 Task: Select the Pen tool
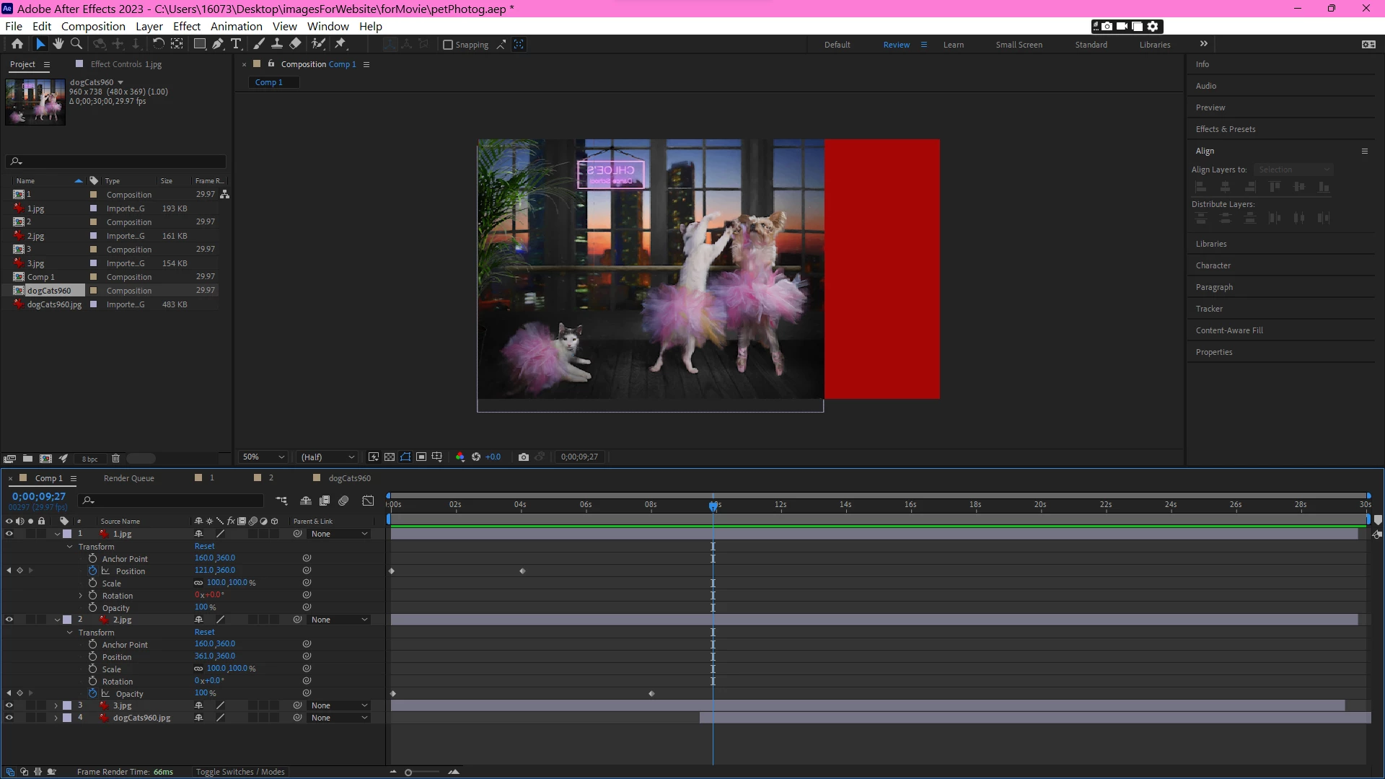click(217, 44)
